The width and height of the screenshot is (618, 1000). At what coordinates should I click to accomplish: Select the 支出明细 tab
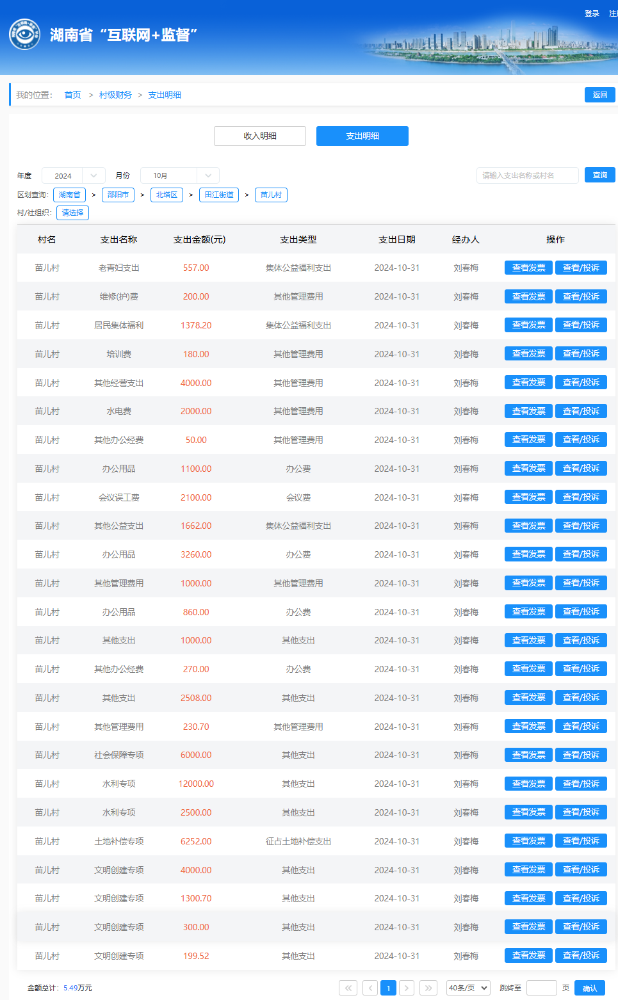pyautogui.click(x=362, y=136)
